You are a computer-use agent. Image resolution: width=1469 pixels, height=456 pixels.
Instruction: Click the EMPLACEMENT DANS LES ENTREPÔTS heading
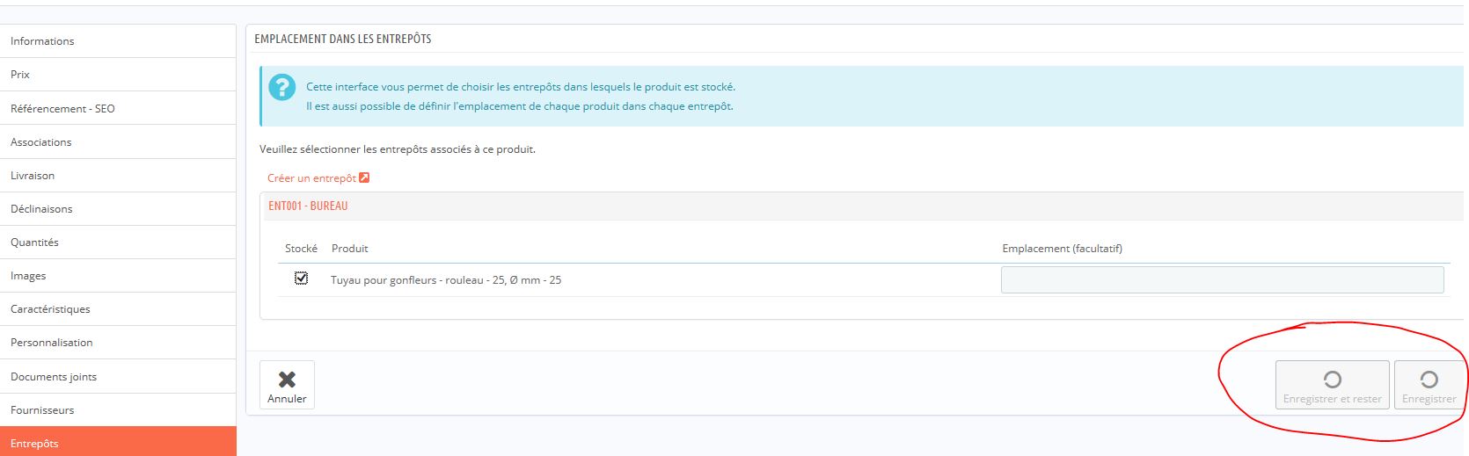click(x=343, y=39)
